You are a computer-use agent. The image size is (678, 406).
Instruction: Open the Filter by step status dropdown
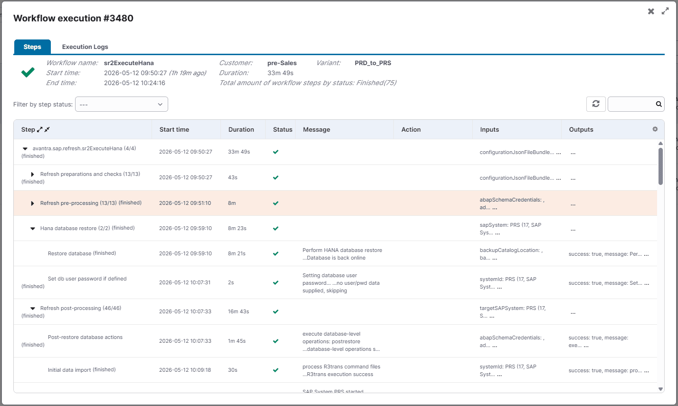point(122,104)
